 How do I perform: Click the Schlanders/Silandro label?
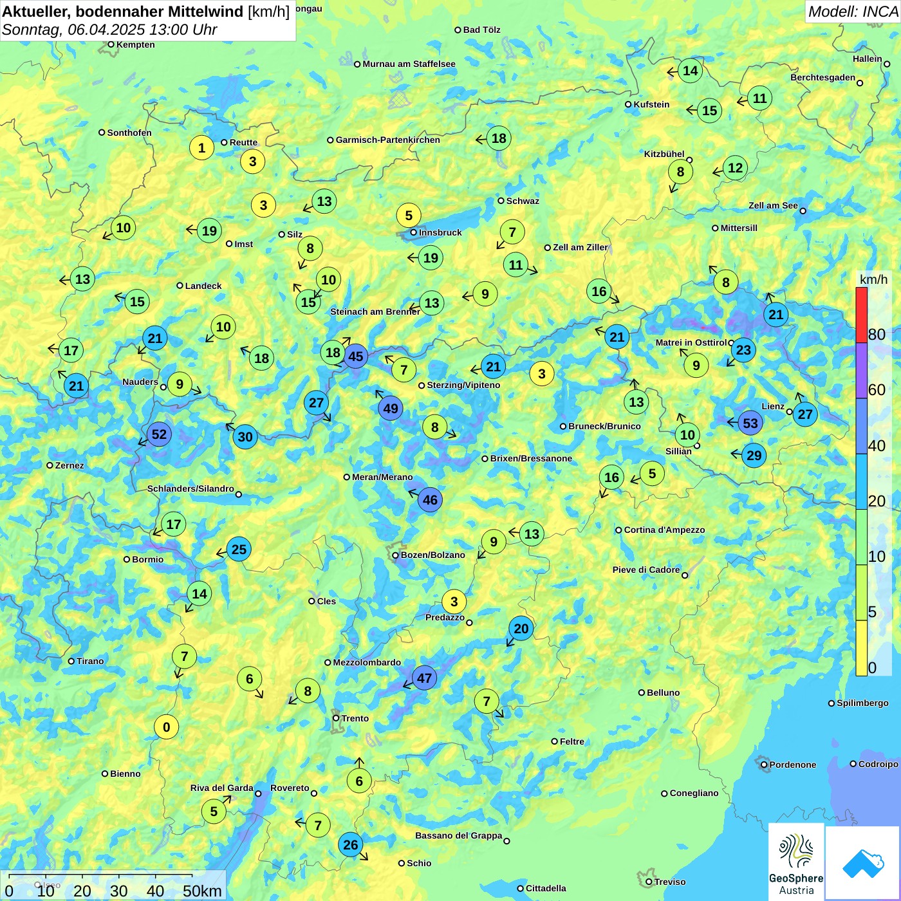tap(190, 488)
